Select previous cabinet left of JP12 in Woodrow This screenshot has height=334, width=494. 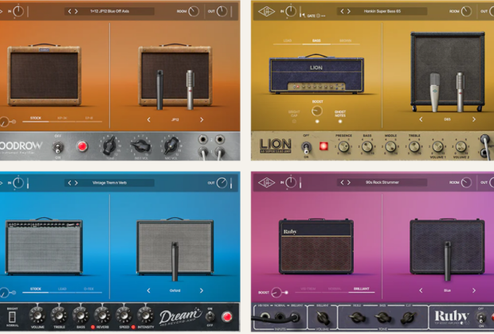[149, 119]
